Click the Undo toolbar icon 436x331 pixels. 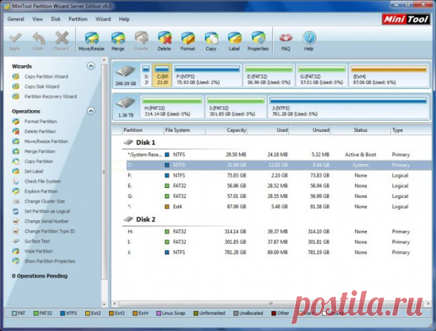38,42
